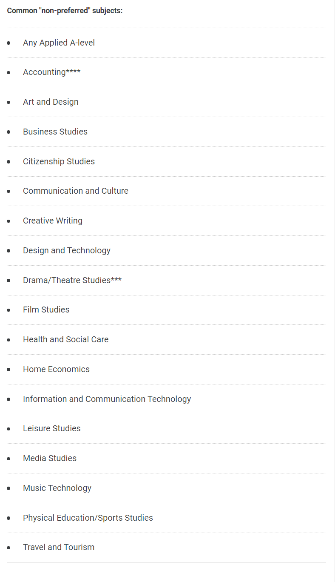Select 'Business Studies' in the list
The image size is (335, 582).
tap(55, 132)
